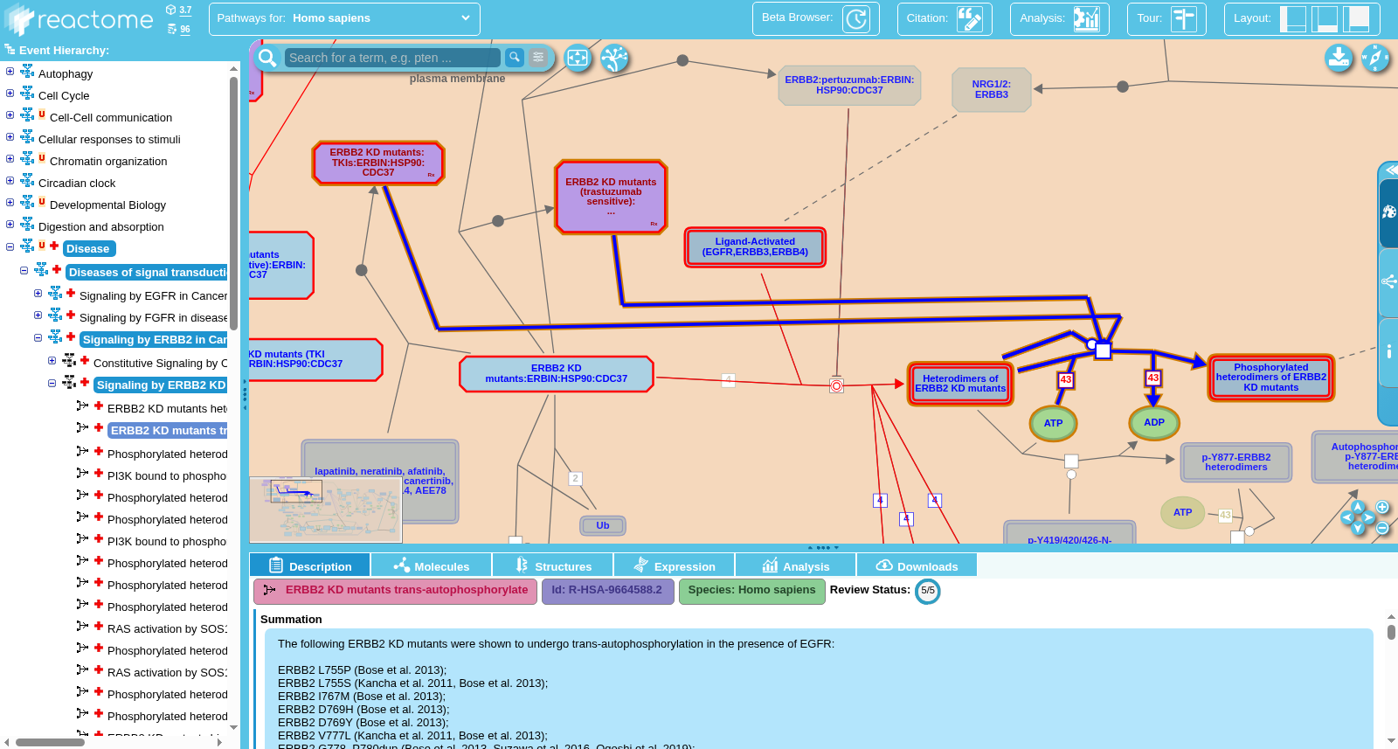Switch to the Expression tab
The height and width of the screenshot is (749, 1398).
pos(674,565)
